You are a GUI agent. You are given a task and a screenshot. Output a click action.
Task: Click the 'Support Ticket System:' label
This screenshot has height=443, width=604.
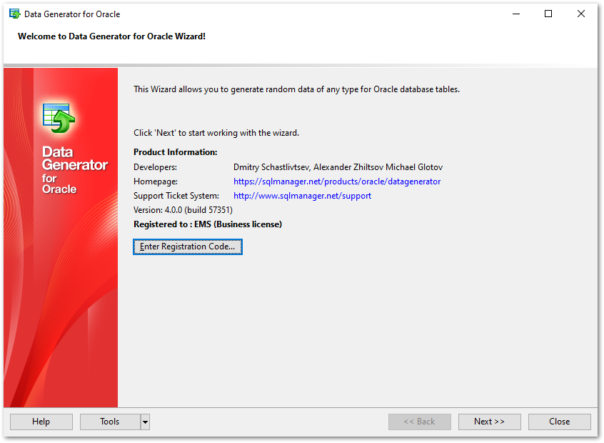pos(176,196)
